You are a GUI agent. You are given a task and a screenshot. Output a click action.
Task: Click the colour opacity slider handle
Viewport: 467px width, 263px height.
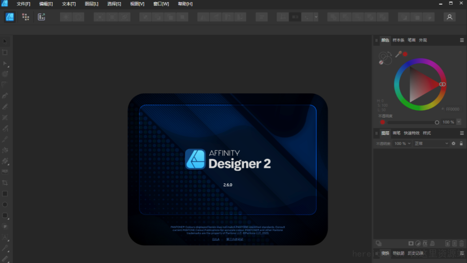[436, 122]
